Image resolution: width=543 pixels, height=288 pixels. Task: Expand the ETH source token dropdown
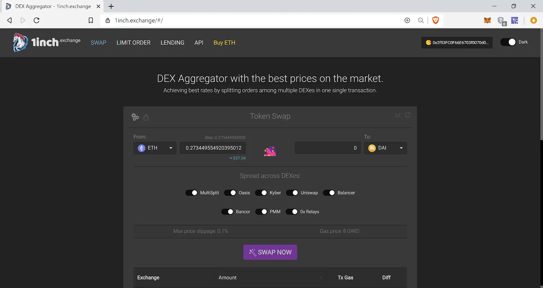pos(155,148)
